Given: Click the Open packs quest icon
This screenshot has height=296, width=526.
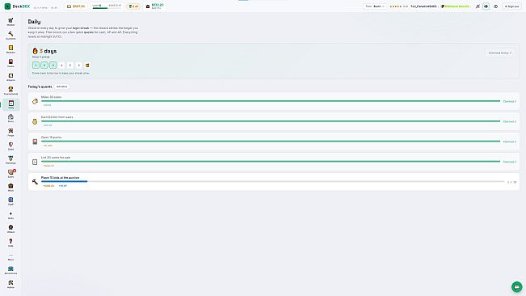Looking at the screenshot, I should [35, 142].
